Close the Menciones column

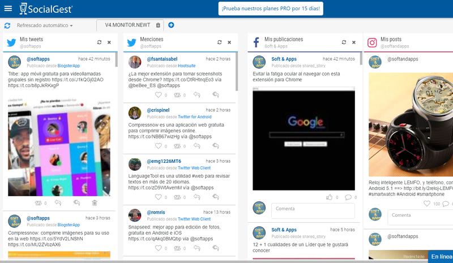point(229,42)
